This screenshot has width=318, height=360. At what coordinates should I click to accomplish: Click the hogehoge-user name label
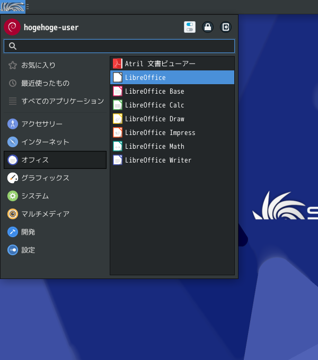tap(51, 28)
